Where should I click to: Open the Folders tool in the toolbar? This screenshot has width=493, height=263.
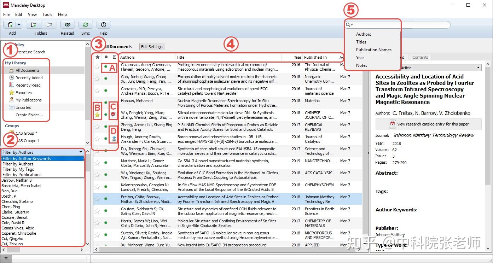click(34, 24)
